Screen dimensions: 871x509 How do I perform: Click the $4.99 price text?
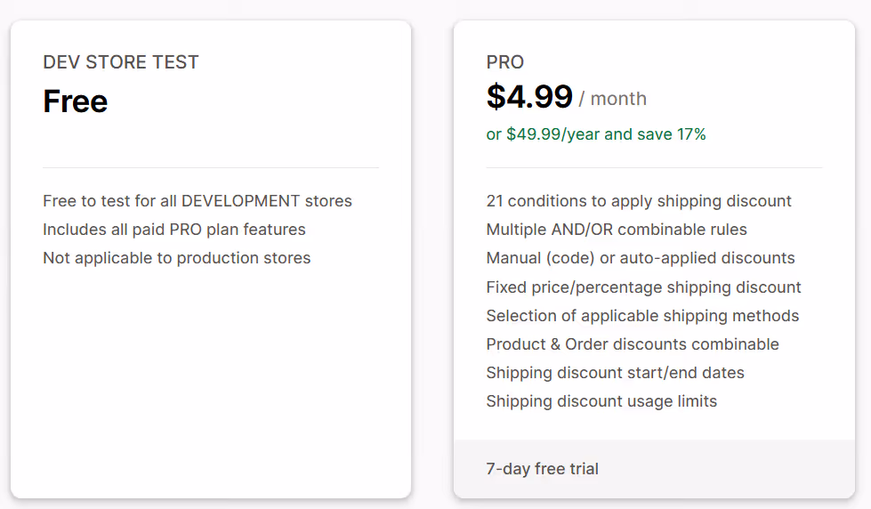pyautogui.click(x=529, y=97)
